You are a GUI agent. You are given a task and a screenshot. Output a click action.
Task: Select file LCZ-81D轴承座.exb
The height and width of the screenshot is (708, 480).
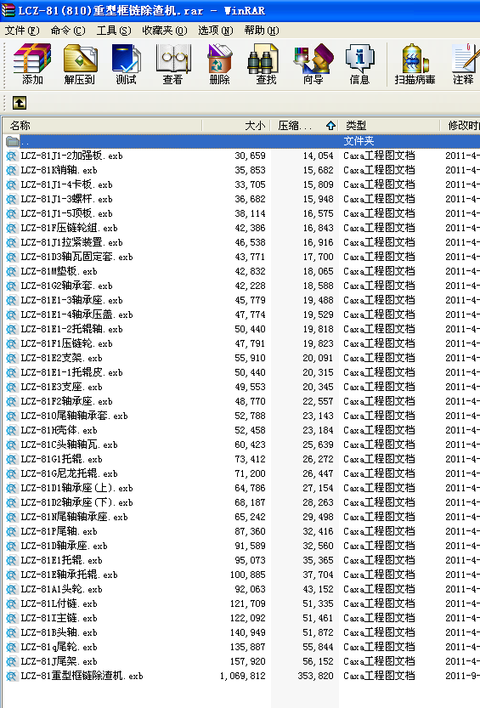(64, 546)
